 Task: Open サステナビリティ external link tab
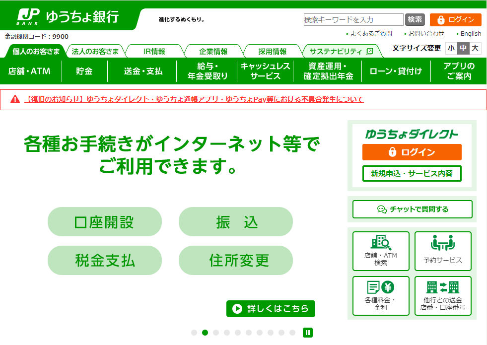pos(342,51)
